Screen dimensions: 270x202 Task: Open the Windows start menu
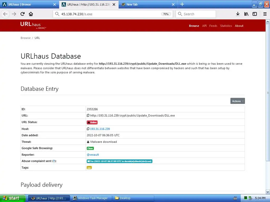coord(13,198)
